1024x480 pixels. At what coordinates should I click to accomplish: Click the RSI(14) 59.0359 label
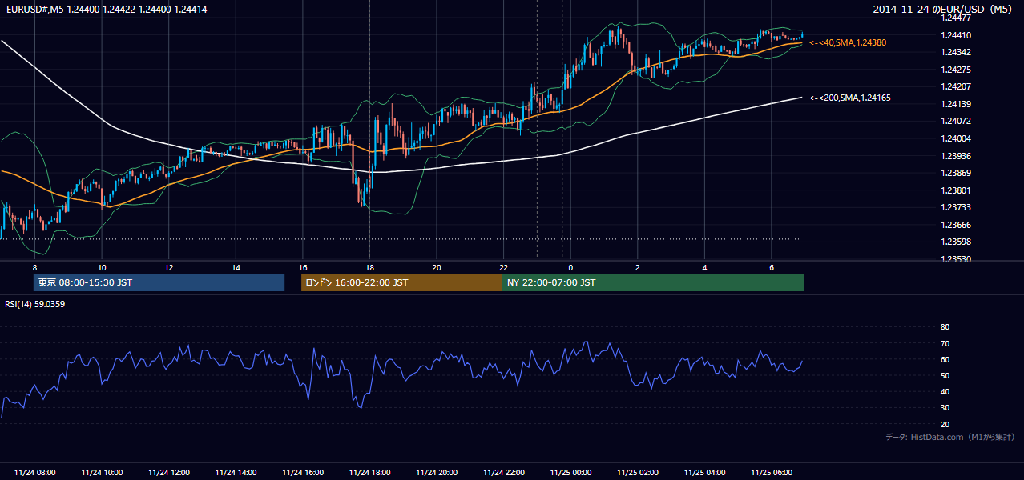pyautogui.click(x=35, y=304)
